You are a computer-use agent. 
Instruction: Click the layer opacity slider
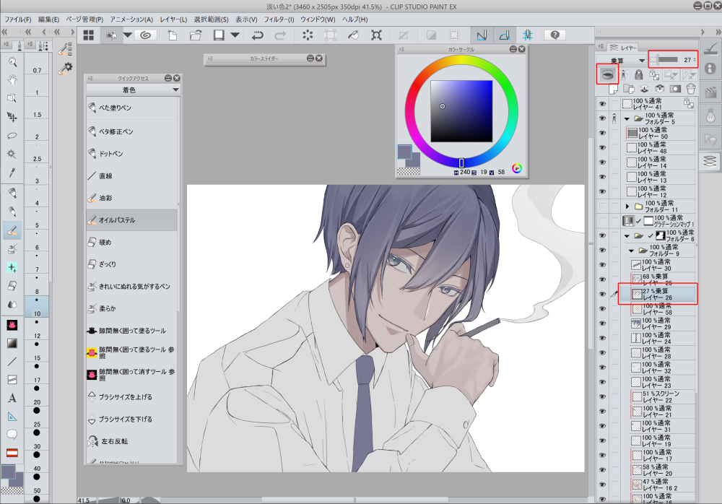(667, 59)
